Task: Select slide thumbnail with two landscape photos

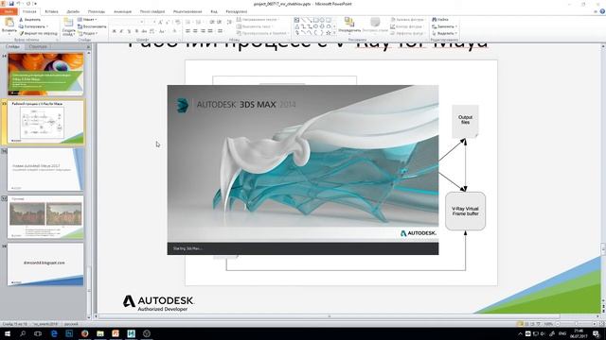Action: pyautogui.click(x=45, y=217)
